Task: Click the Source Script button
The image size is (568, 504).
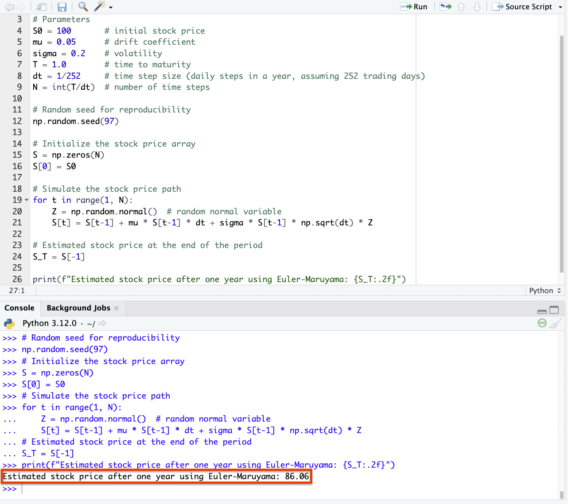Action: click(523, 7)
